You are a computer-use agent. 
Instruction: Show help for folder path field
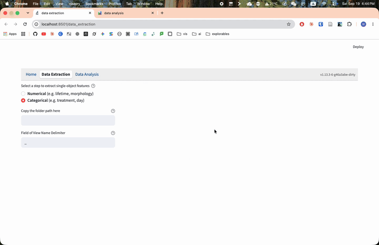coord(113,111)
